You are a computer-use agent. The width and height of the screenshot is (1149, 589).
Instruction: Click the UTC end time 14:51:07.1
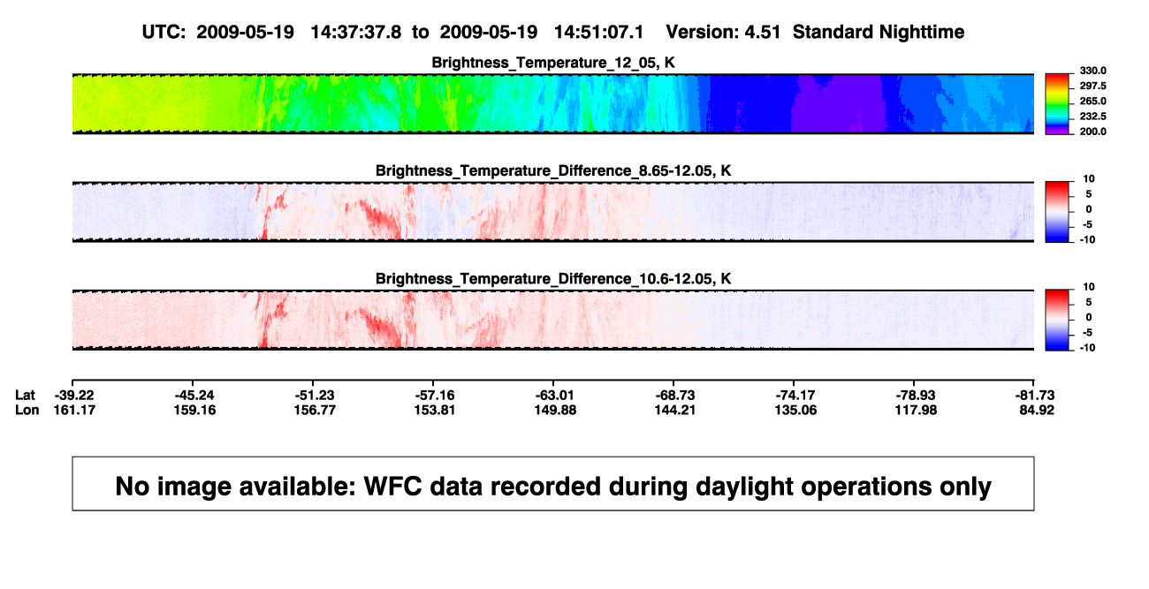(x=598, y=32)
